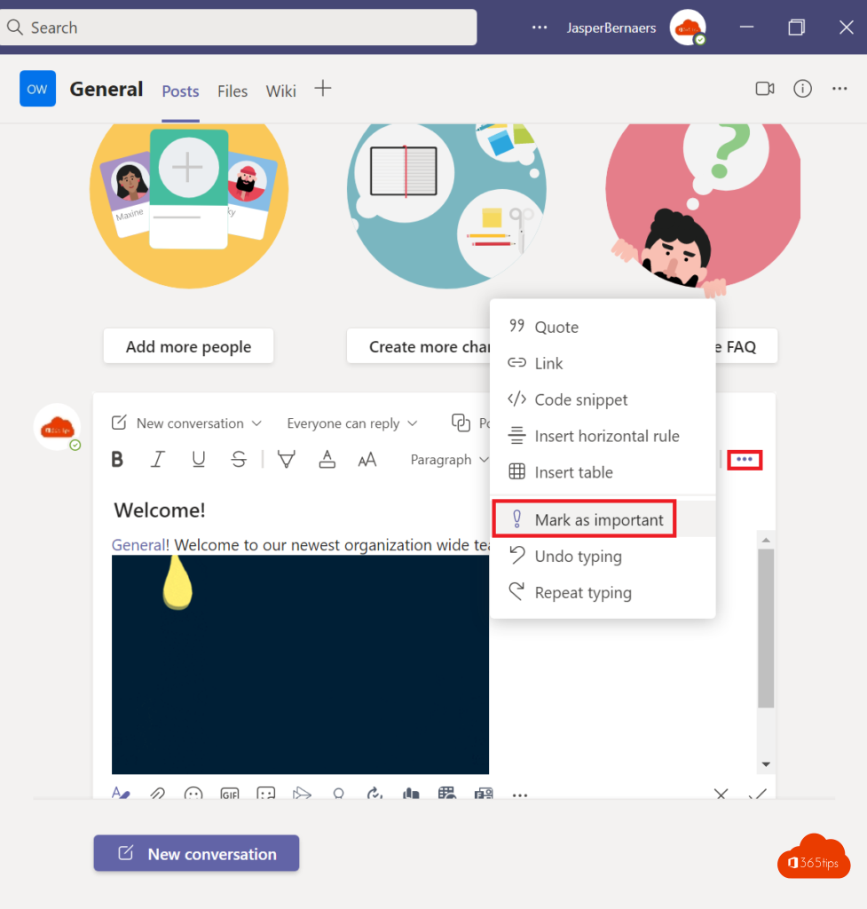867x909 pixels.
Task: Open the Wiki tab
Action: [x=281, y=91]
